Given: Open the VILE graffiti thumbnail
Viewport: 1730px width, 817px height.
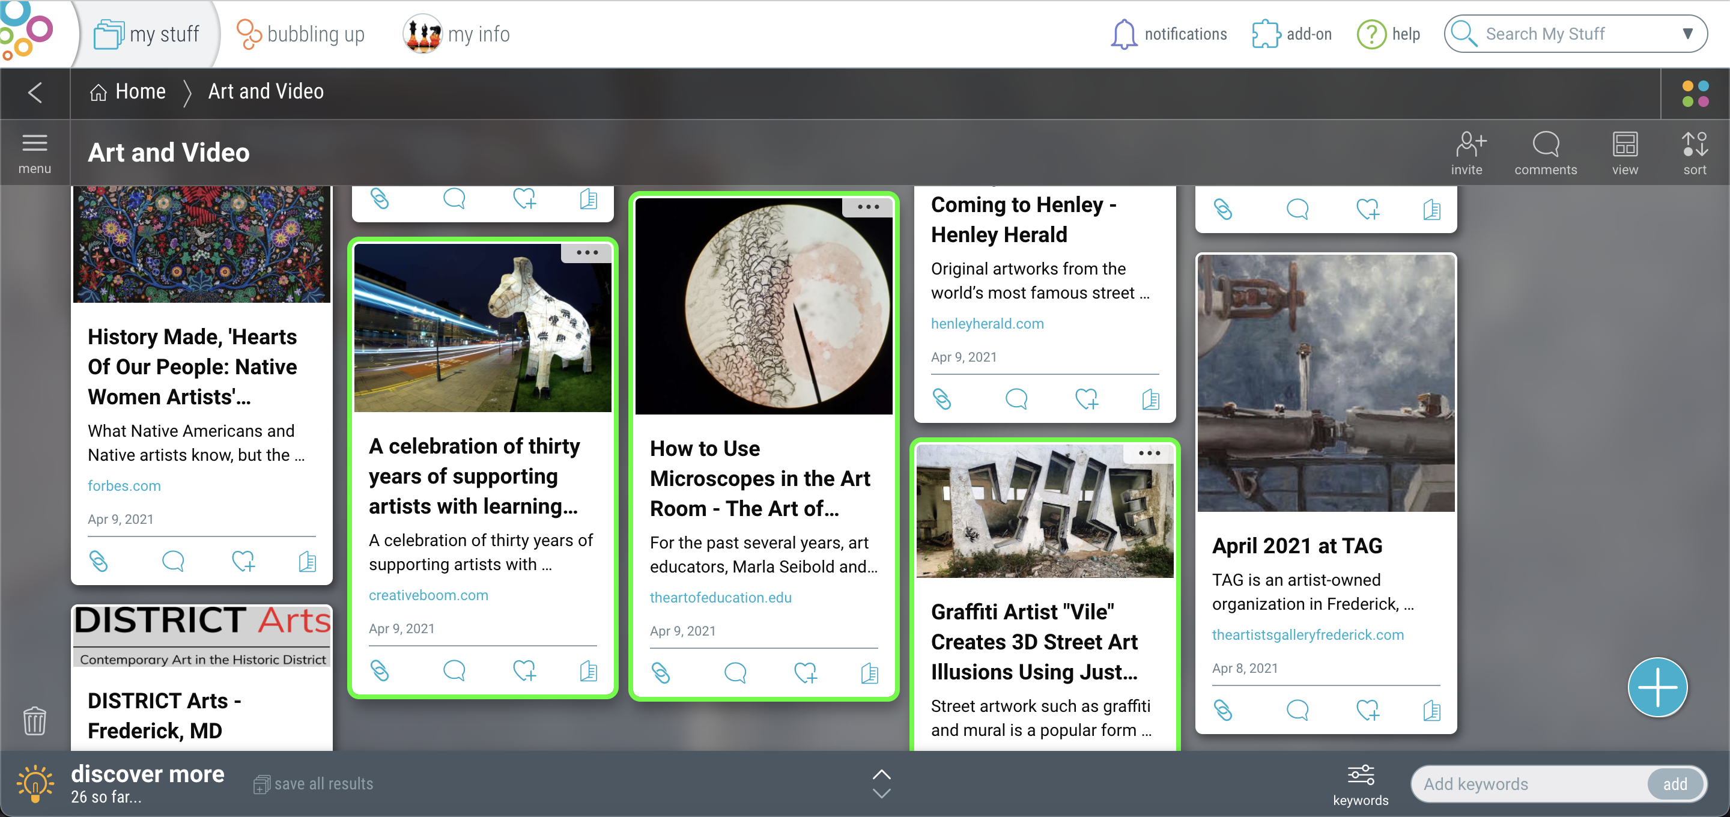Looking at the screenshot, I should pyautogui.click(x=1045, y=510).
